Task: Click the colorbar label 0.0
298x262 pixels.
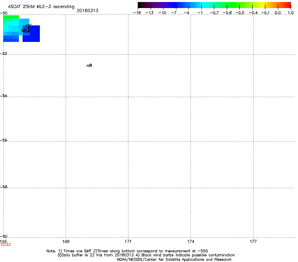Action: click(278, 13)
